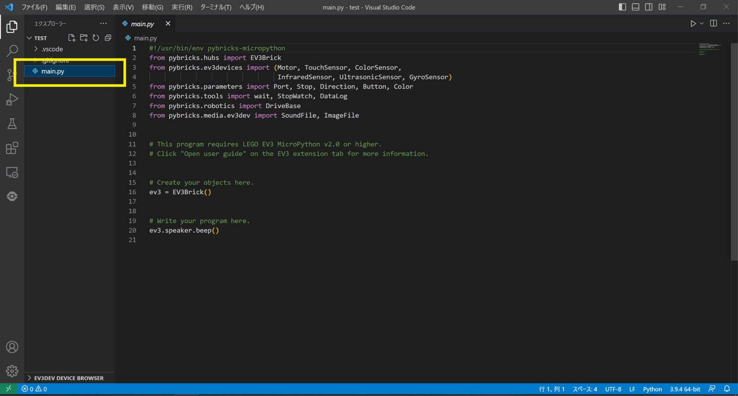
Task: Click the DriveBase import text
Action: pyautogui.click(x=283, y=106)
